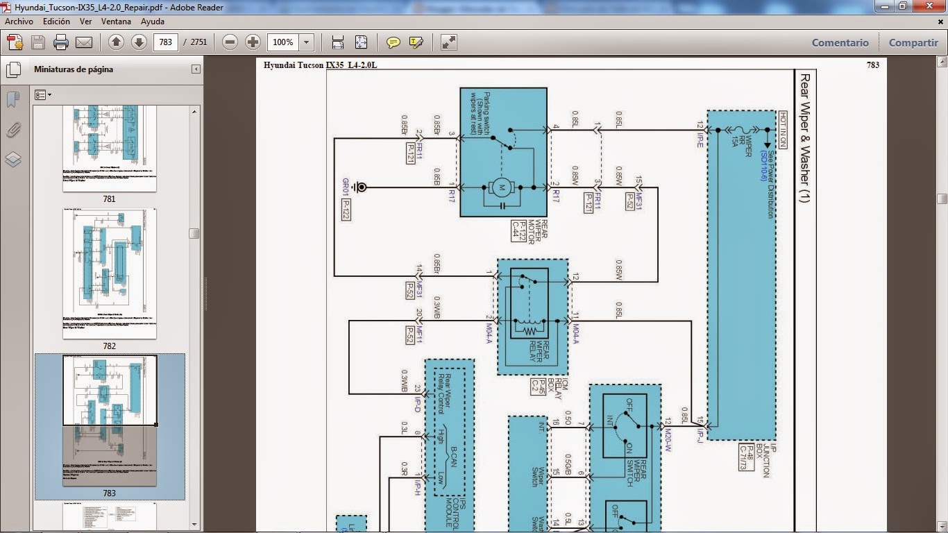Image resolution: width=948 pixels, height=533 pixels.
Task: Click the 'Miniaturas de página' panel title
Action: pos(74,69)
